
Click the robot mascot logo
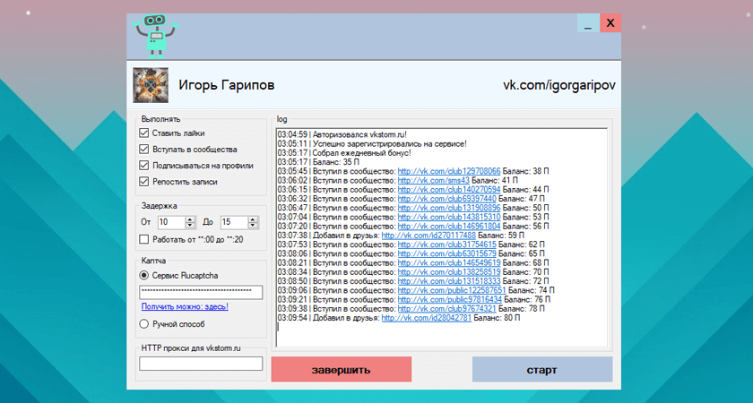pos(157,36)
